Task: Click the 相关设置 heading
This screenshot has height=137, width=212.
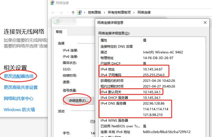Action: coord(15,67)
